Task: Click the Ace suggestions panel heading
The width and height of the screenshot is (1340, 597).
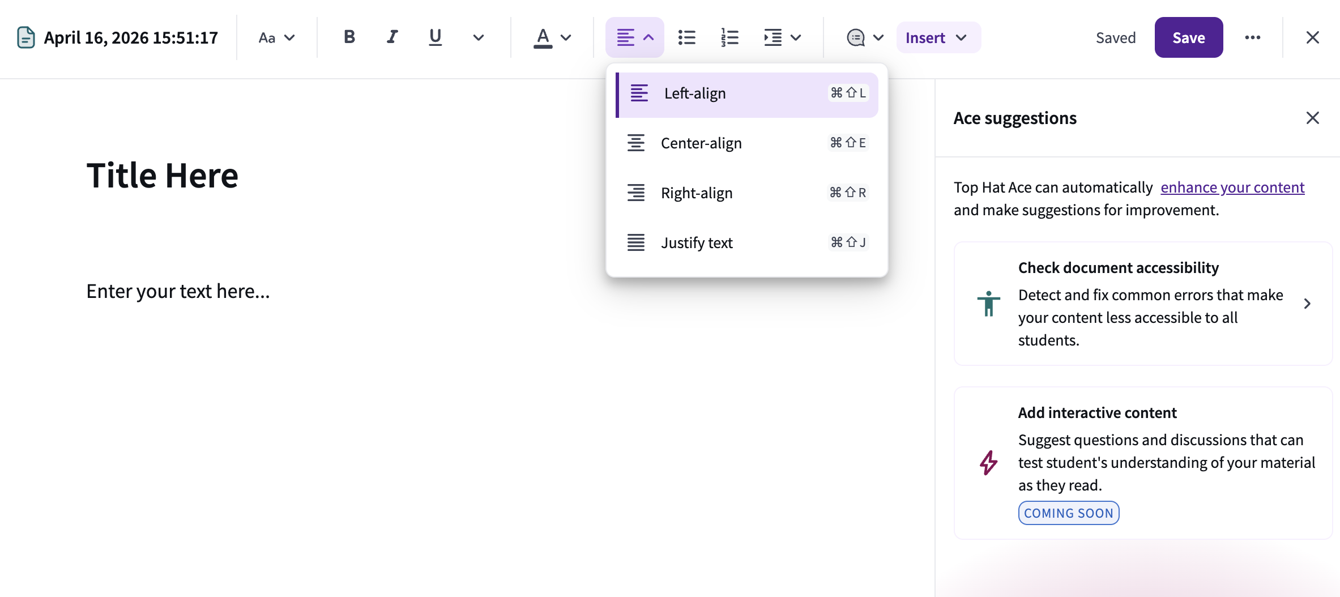Action: pyautogui.click(x=1015, y=118)
